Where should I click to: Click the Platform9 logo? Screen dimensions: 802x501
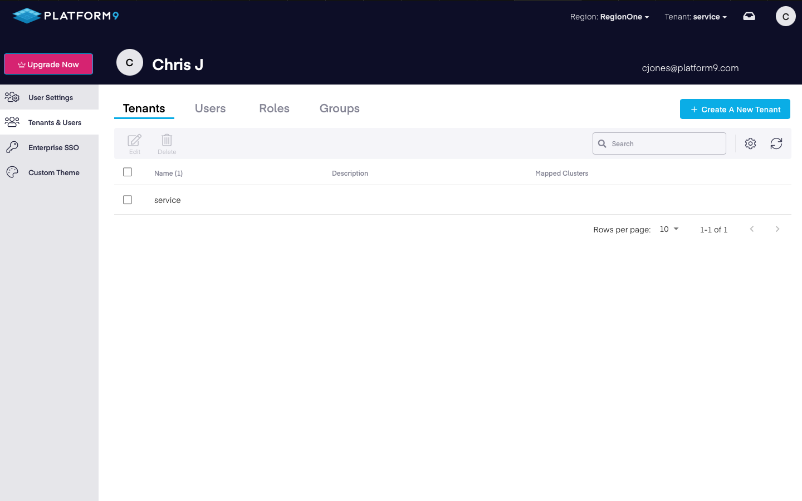[66, 16]
